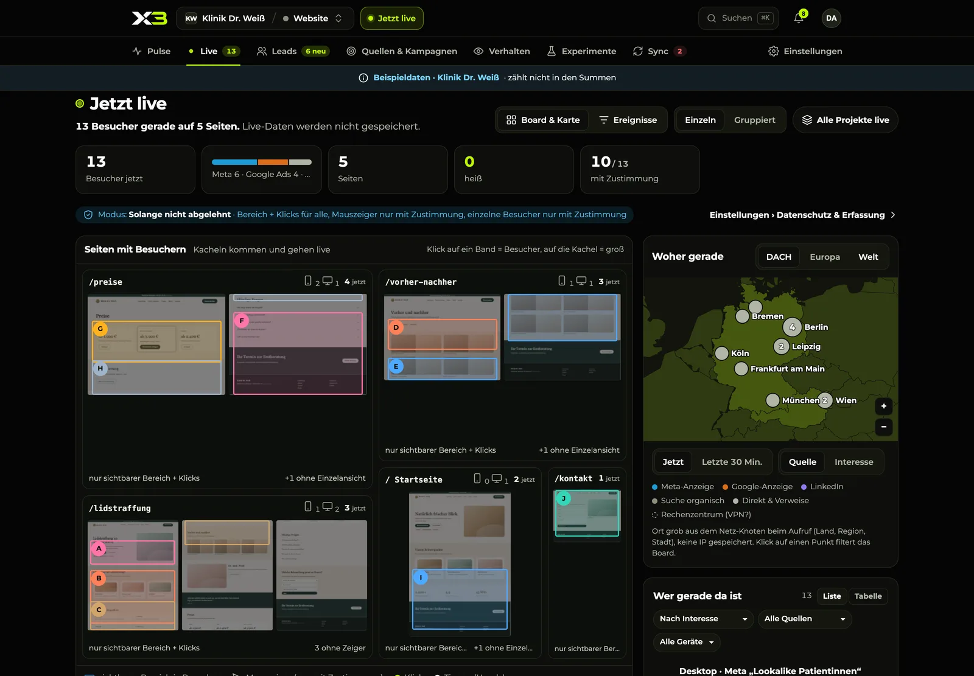
Task: Click the info icon beside Beispieldaten
Action: [x=363, y=78]
